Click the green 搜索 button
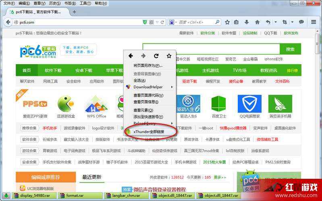The width and height of the screenshot is (322, 201). tap(290, 49)
